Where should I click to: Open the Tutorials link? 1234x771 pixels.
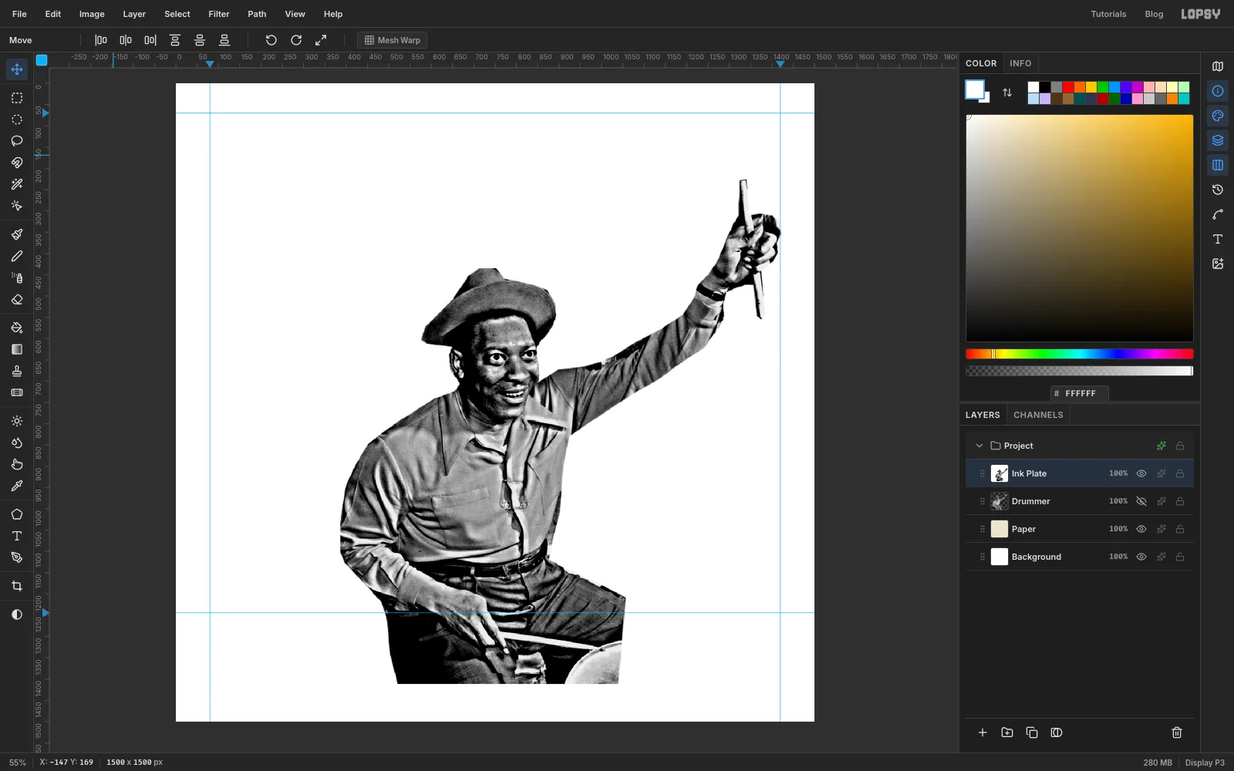tap(1108, 14)
